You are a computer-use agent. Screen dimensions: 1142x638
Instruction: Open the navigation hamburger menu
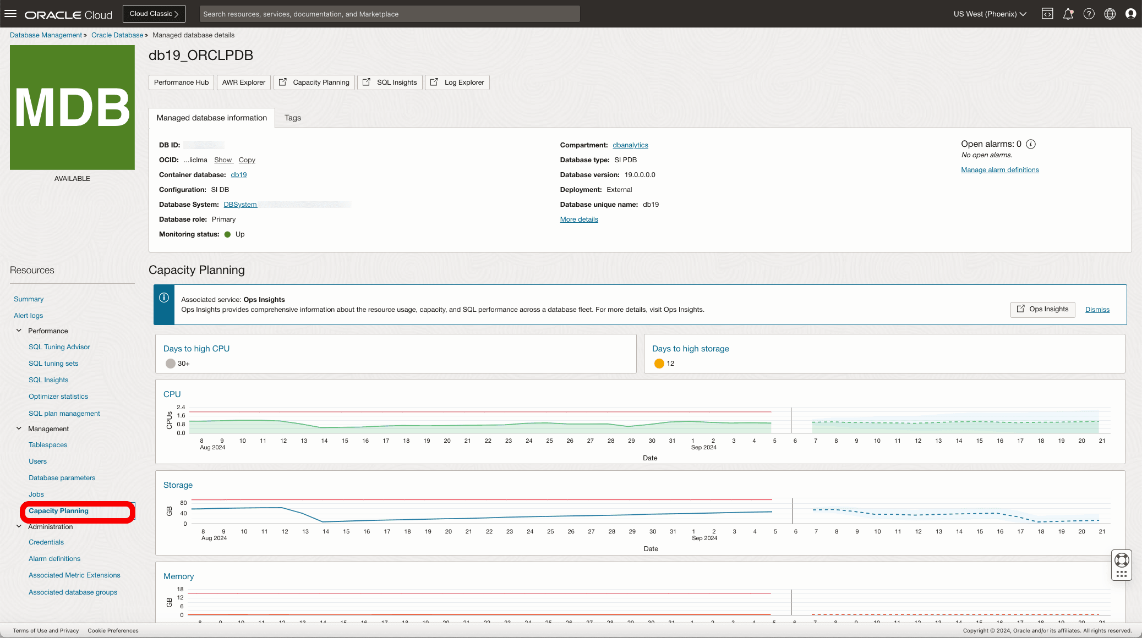(x=10, y=14)
